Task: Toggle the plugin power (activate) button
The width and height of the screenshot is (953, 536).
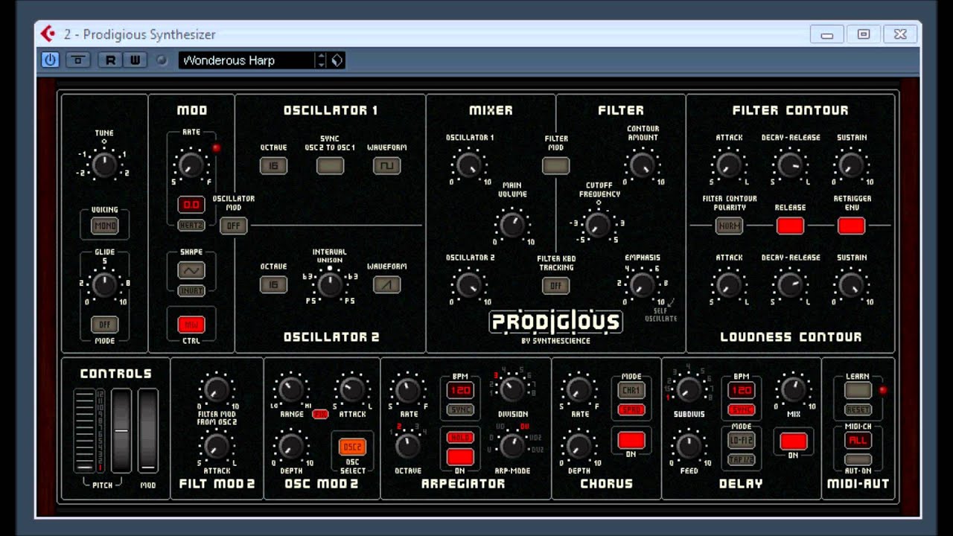Action: [x=51, y=60]
